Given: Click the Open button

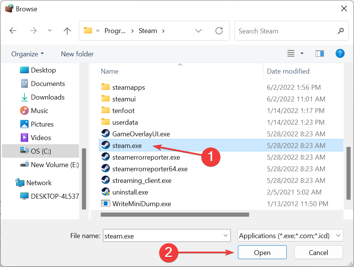Looking at the screenshot, I should pos(262,252).
